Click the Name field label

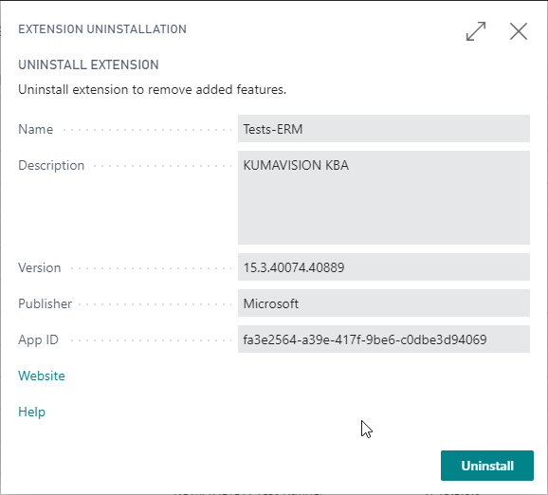tap(36, 129)
